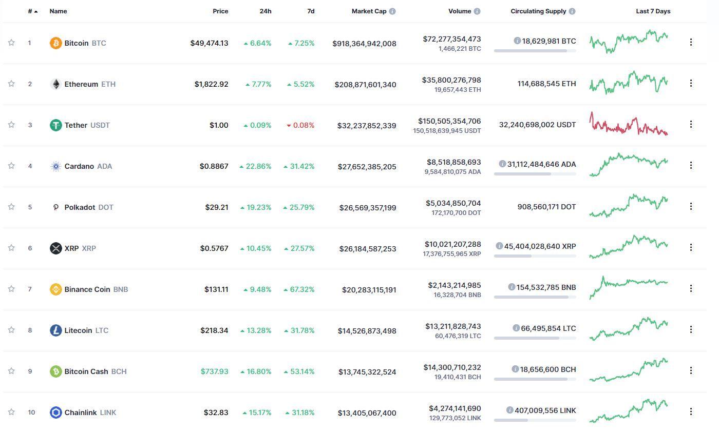Open the Tether row options menu
The image size is (719, 432).
point(691,124)
